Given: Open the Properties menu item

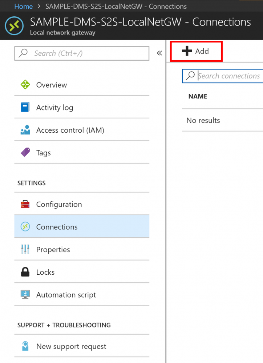Looking at the screenshot, I should coord(82,249).
